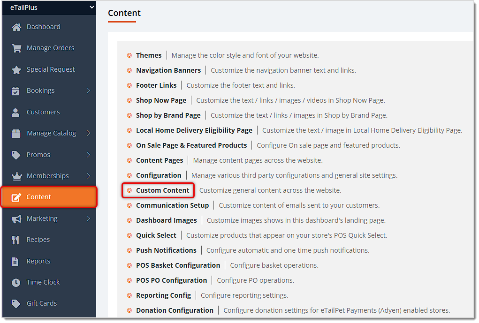
Task: Open the Special Request section
Action: pyautogui.click(x=51, y=69)
